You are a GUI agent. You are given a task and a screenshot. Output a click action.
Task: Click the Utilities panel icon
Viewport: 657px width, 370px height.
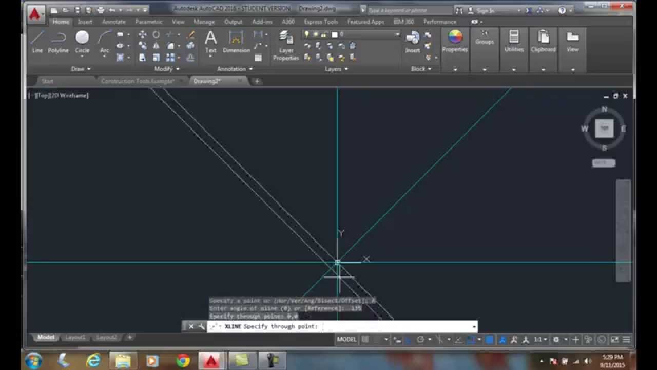(514, 42)
